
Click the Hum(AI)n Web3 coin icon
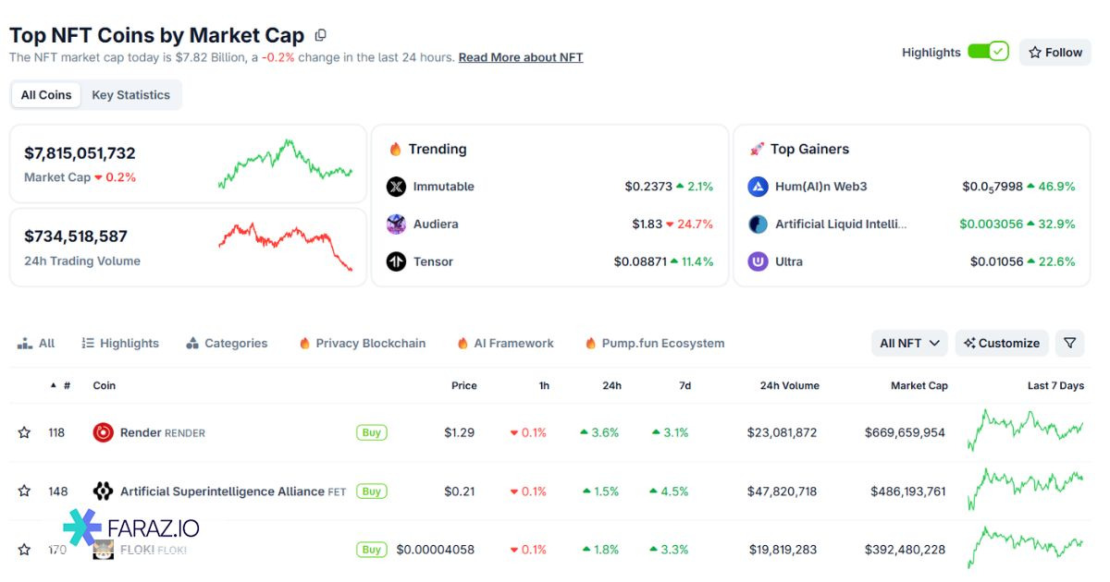click(758, 187)
